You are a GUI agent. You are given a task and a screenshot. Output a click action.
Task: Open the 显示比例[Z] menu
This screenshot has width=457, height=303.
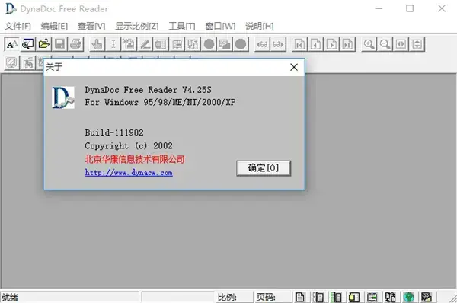click(136, 26)
